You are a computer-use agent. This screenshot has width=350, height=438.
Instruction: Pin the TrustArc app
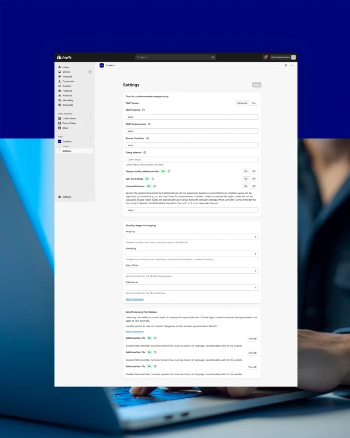pyautogui.click(x=286, y=65)
